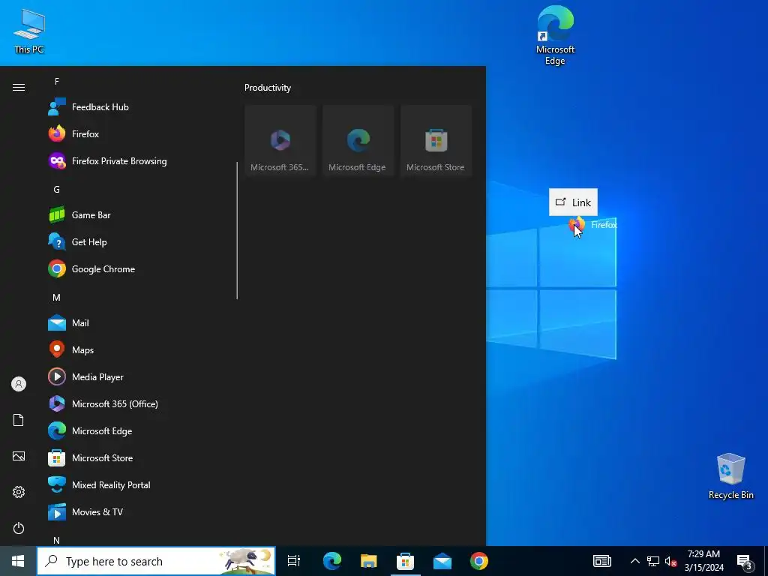Click the Power button in Start
768x576 pixels.
coord(19,528)
